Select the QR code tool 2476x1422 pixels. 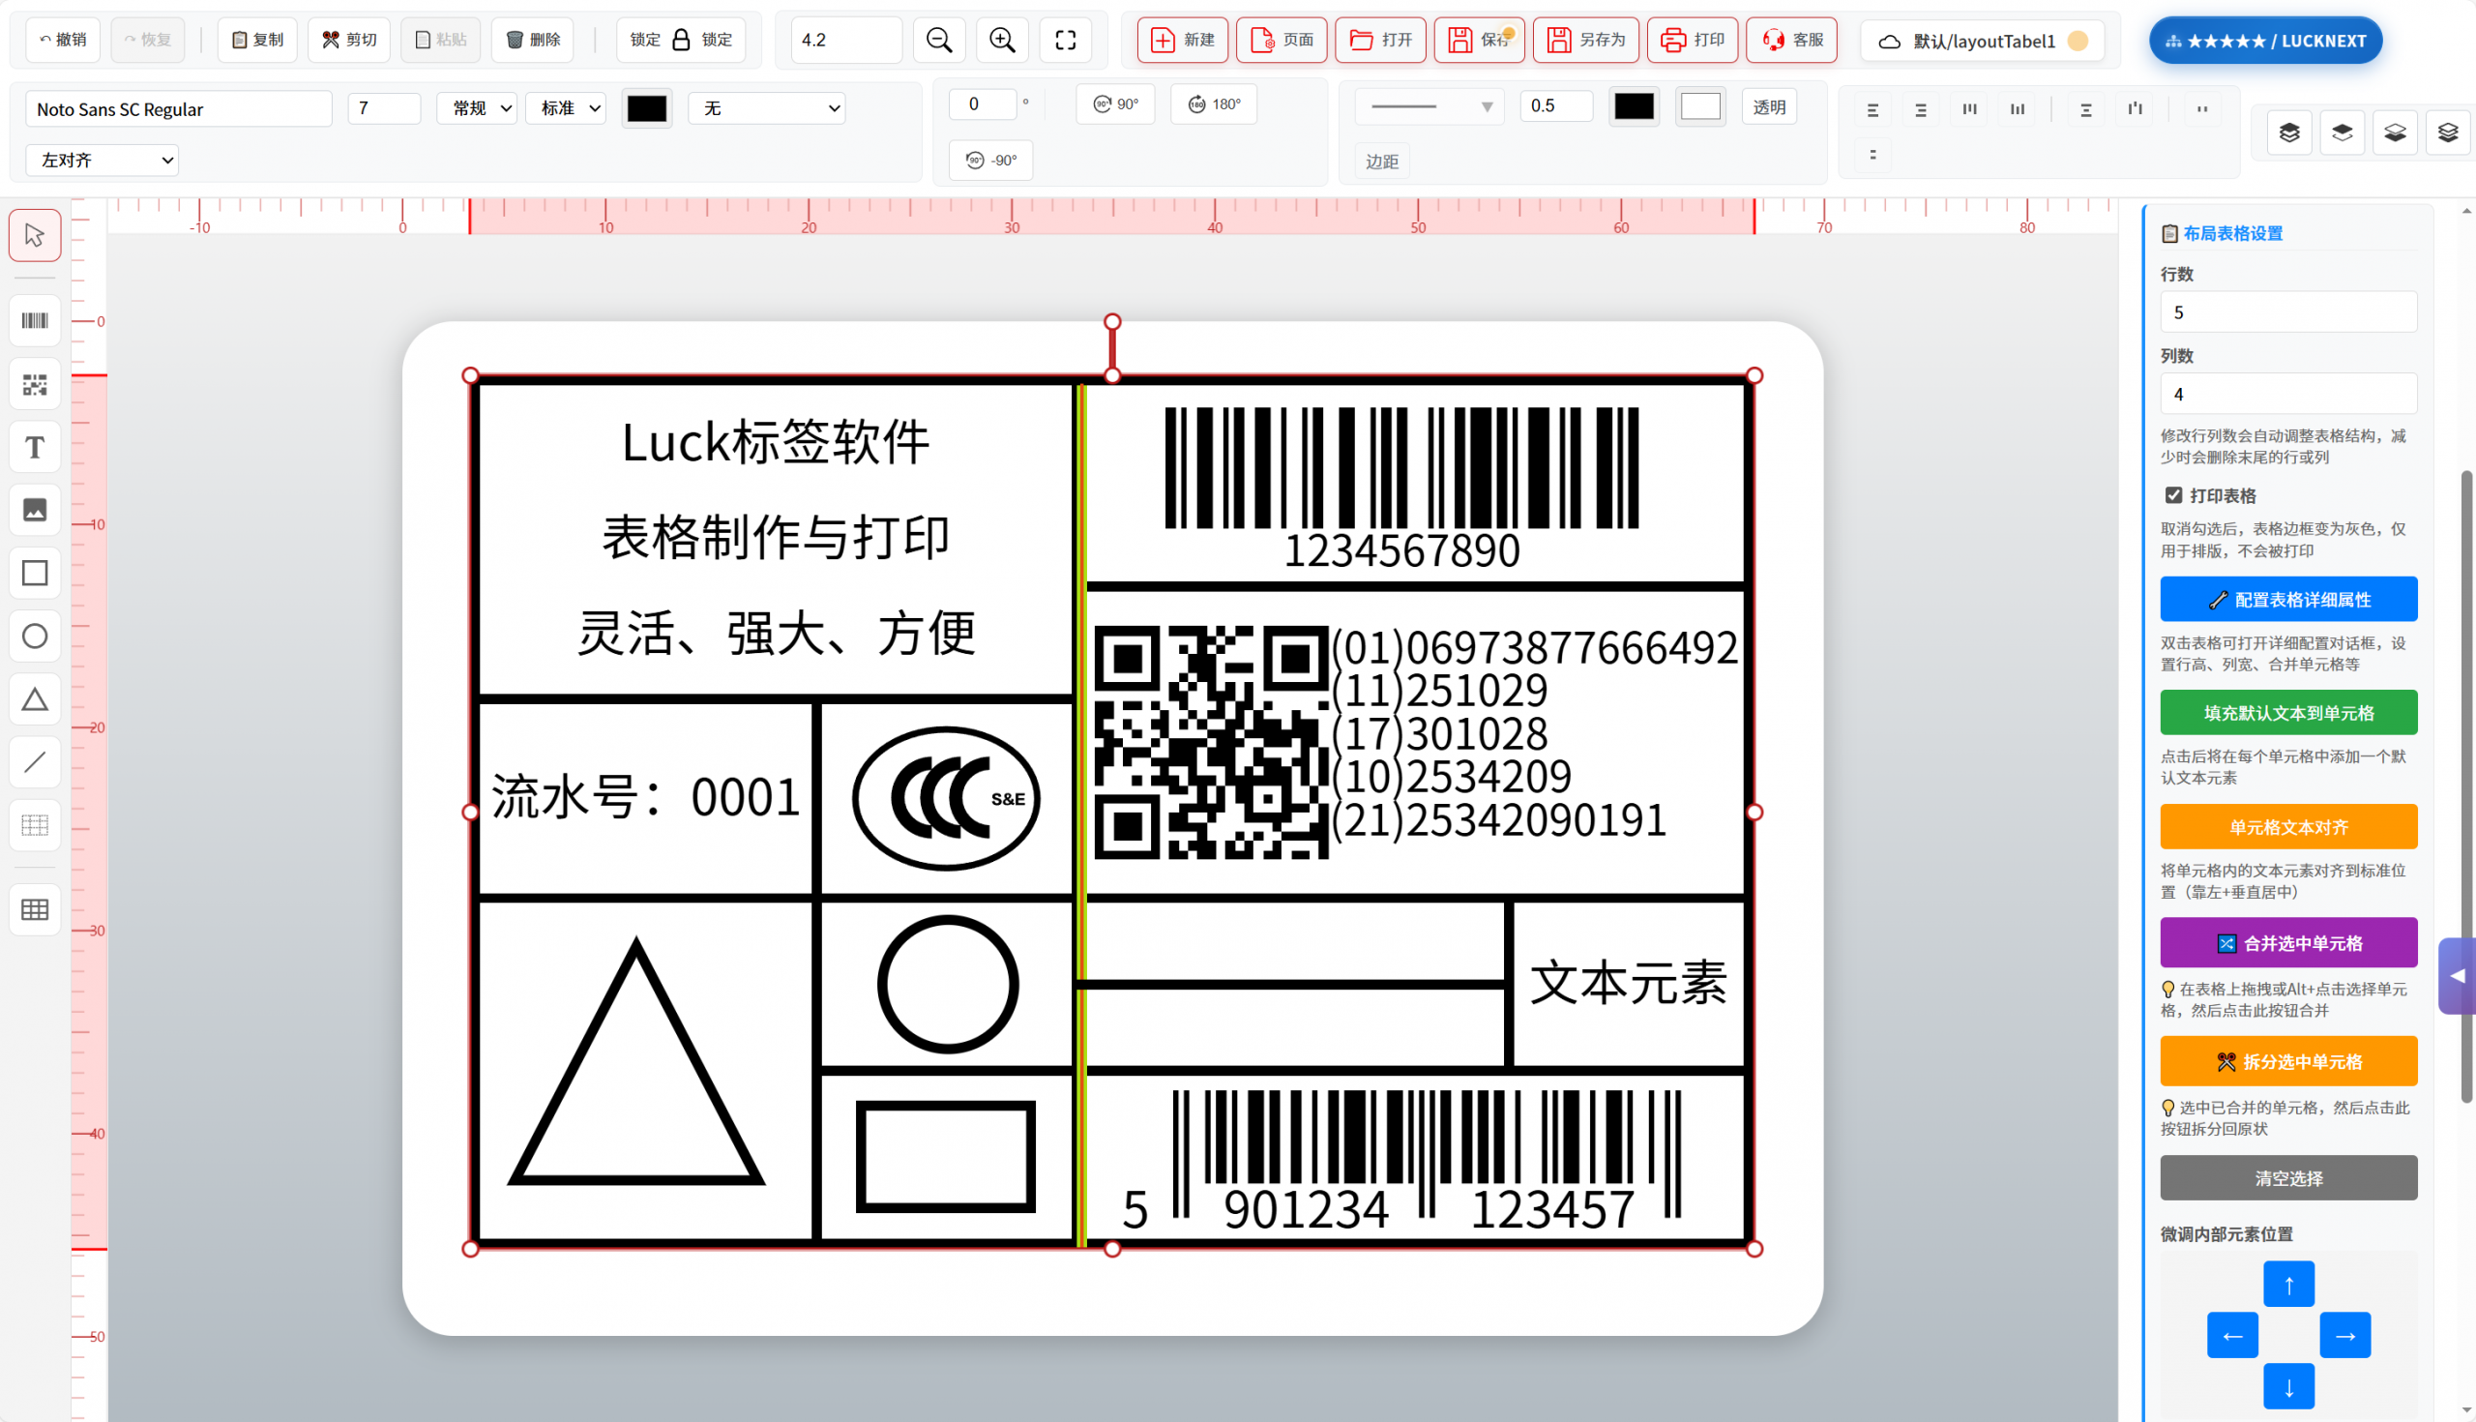pos(34,384)
